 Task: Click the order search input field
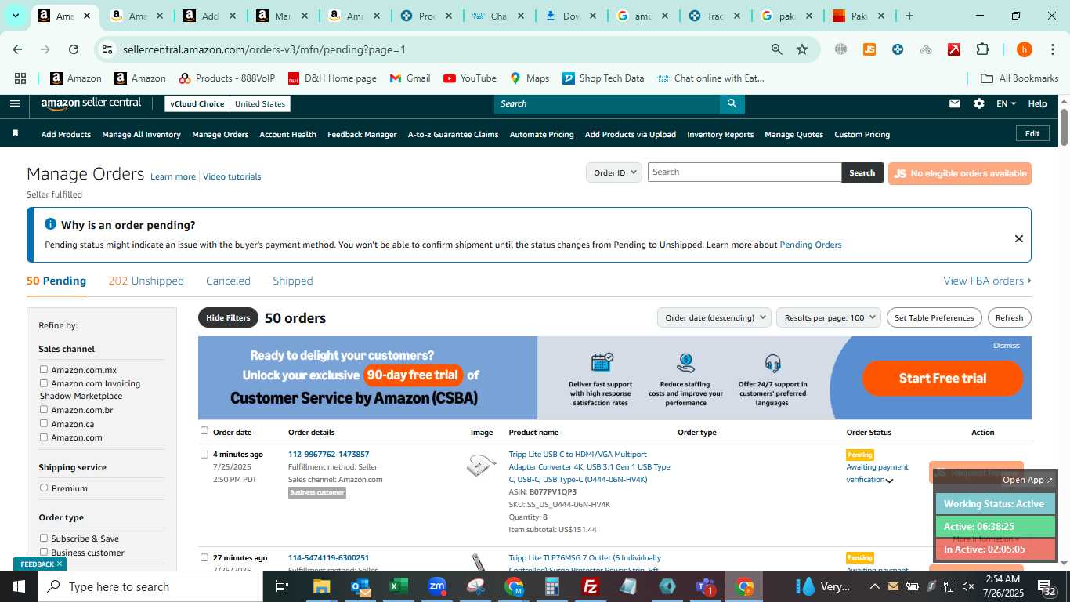point(744,172)
